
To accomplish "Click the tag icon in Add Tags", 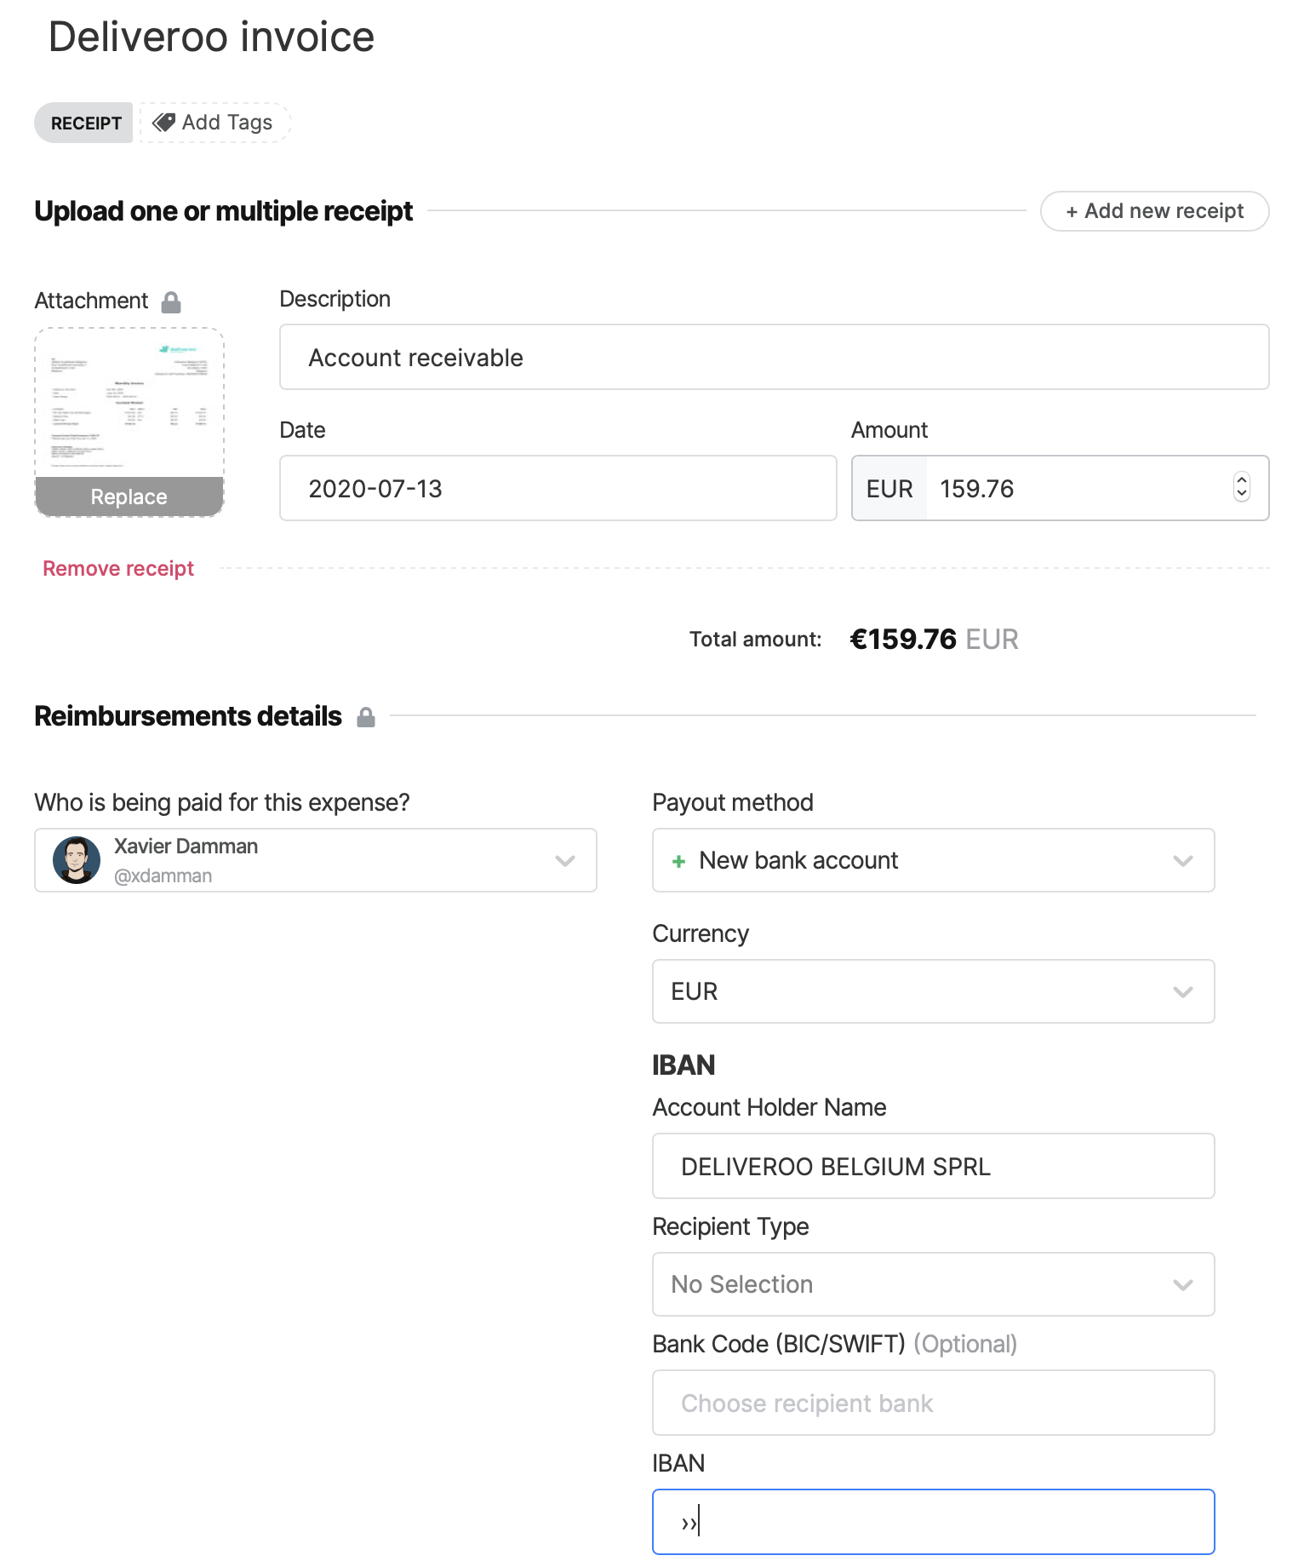I will (163, 123).
